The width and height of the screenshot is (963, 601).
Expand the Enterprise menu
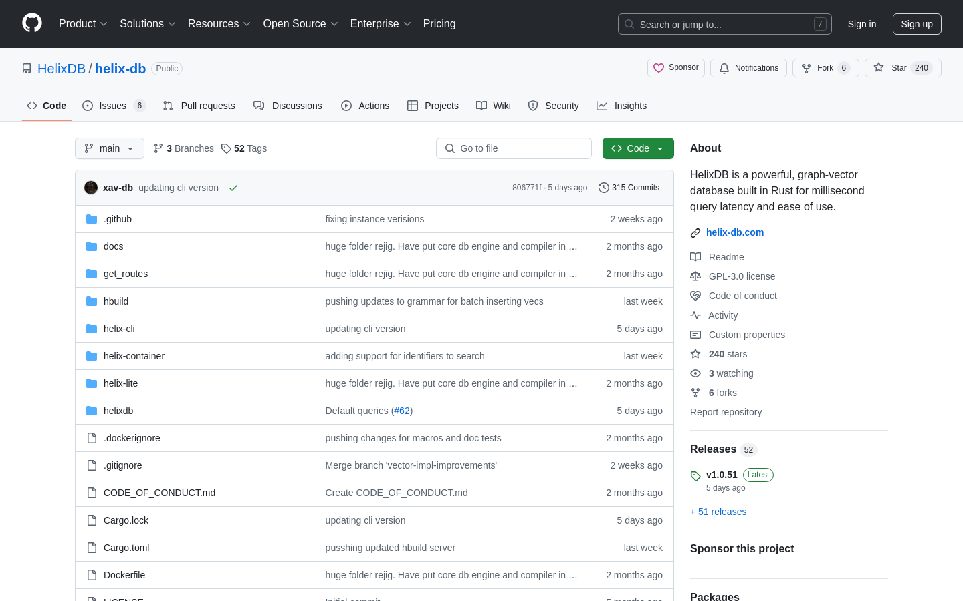pos(381,23)
